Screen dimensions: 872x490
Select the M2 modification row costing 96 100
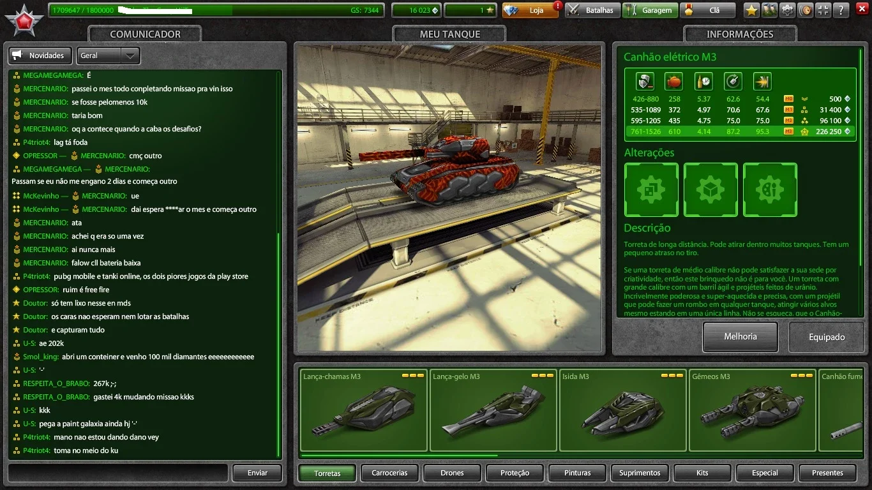click(x=740, y=121)
